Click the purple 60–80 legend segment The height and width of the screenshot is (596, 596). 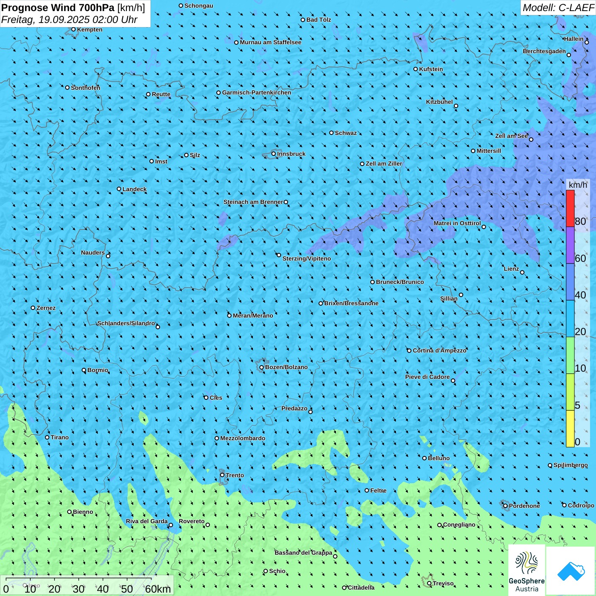[x=570, y=245]
